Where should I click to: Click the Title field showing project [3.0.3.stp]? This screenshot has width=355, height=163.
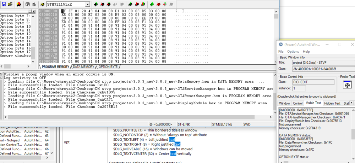click(x=323, y=63)
